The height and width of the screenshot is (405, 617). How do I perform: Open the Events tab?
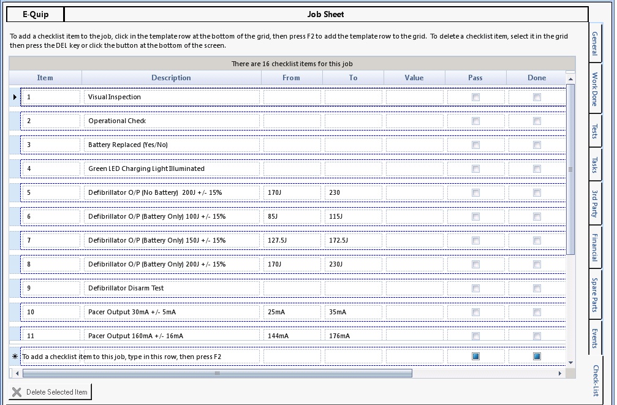tap(596, 338)
